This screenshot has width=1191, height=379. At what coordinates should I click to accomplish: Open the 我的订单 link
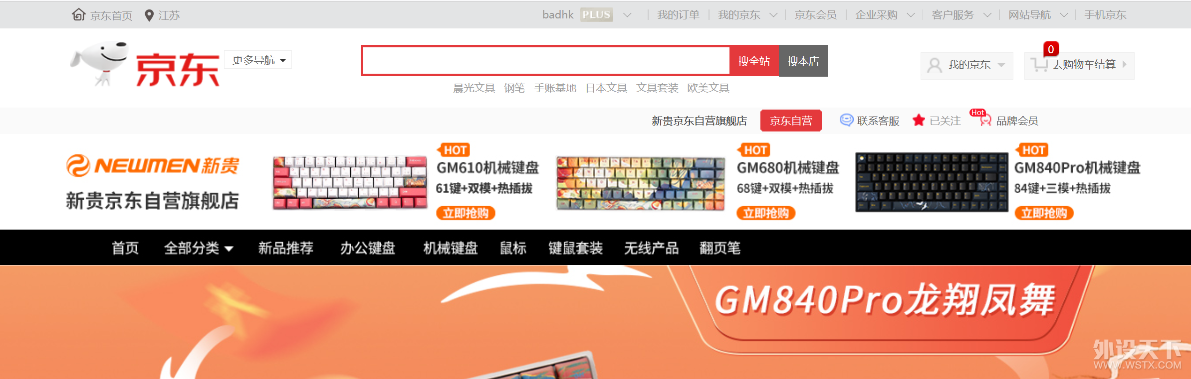pyautogui.click(x=678, y=15)
